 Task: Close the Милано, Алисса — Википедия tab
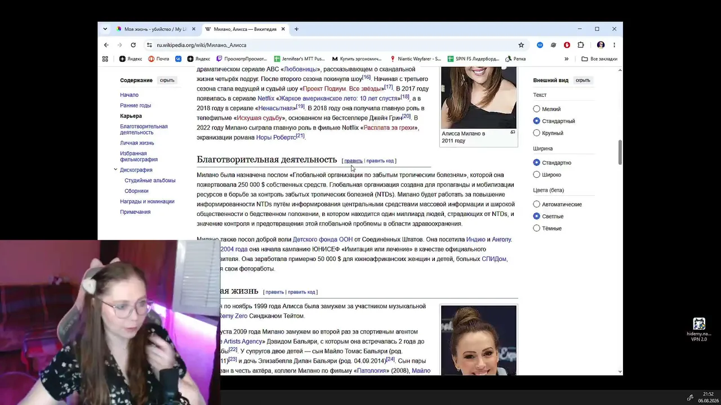tap(283, 29)
